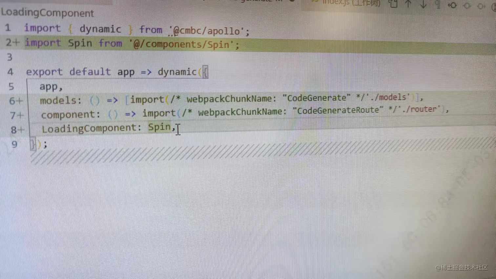Image resolution: width=496 pixels, height=279 pixels.
Task: Toggle whitespace display with the pilcrow icon
Action: [x=438, y=5]
